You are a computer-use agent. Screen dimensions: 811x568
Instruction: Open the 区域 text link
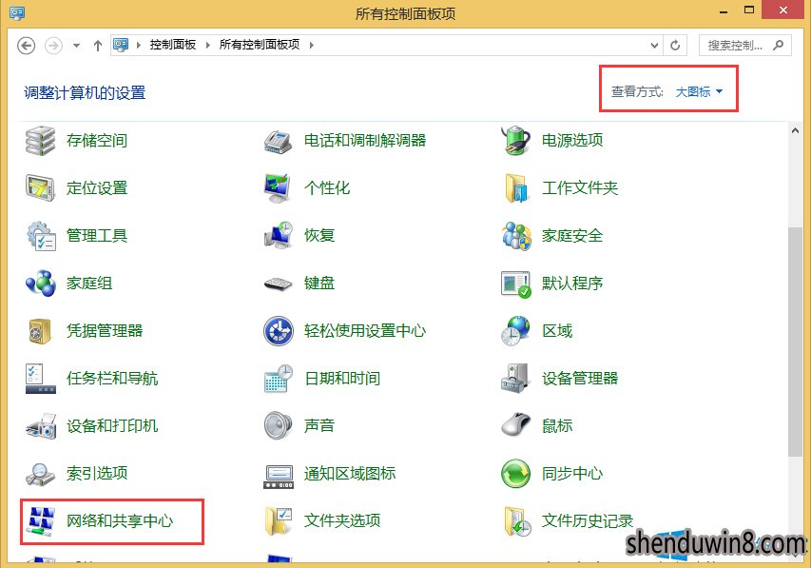[557, 331]
